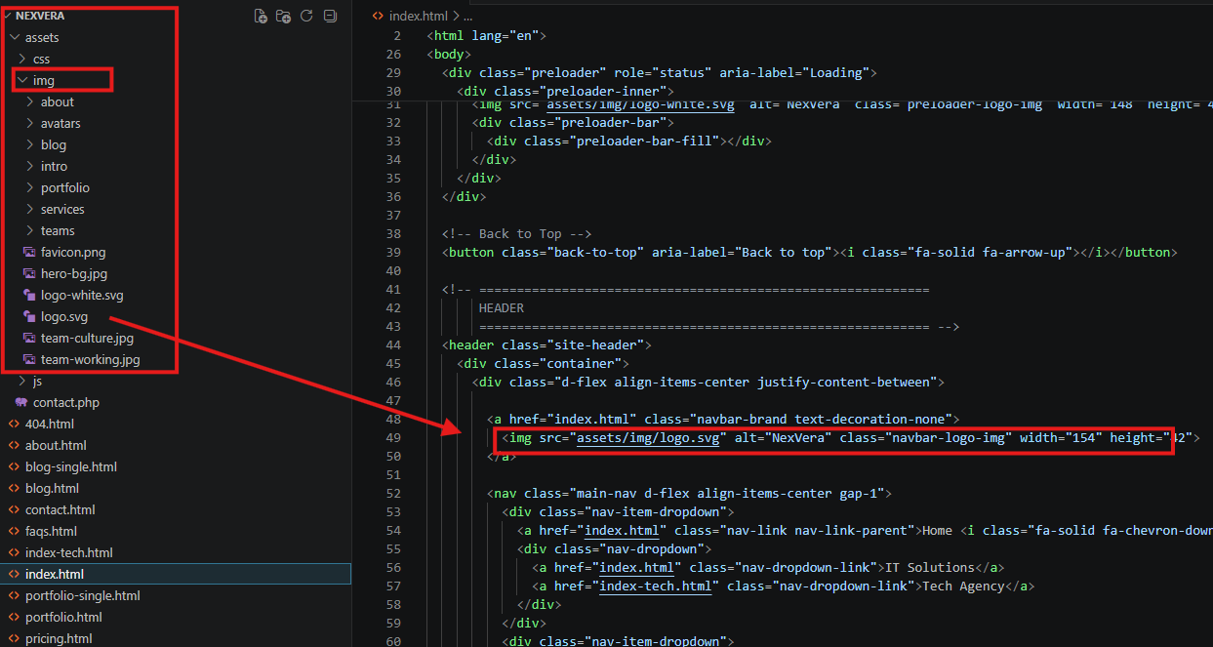Expand the avatars folder
The image size is (1213, 647).
[30, 123]
